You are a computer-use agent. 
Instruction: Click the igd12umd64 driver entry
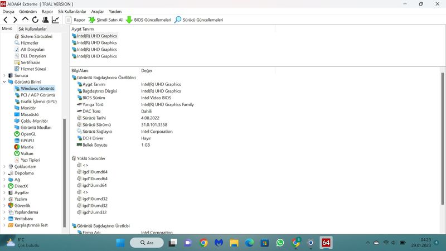pos(92,185)
